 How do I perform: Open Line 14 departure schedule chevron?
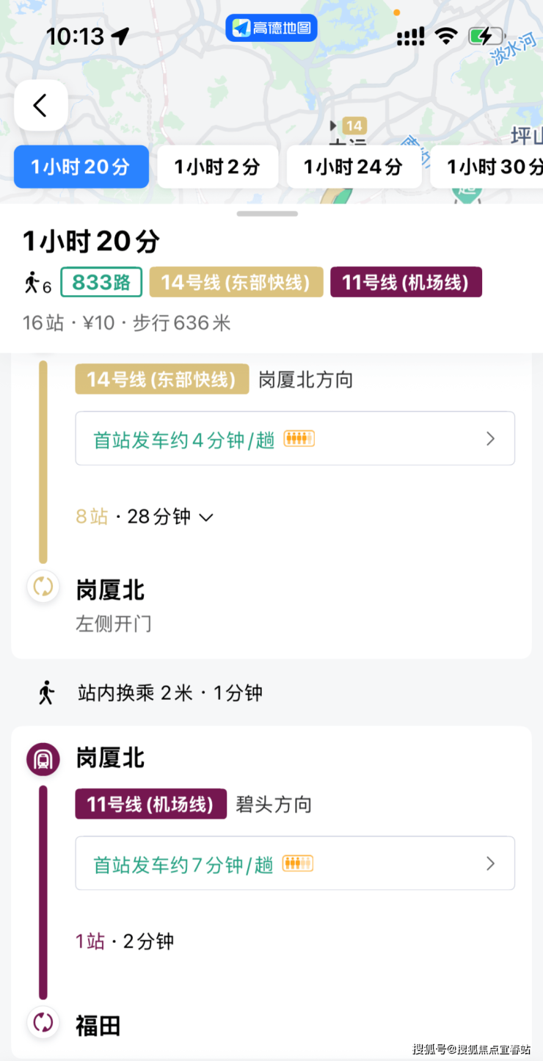pos(491,439)
